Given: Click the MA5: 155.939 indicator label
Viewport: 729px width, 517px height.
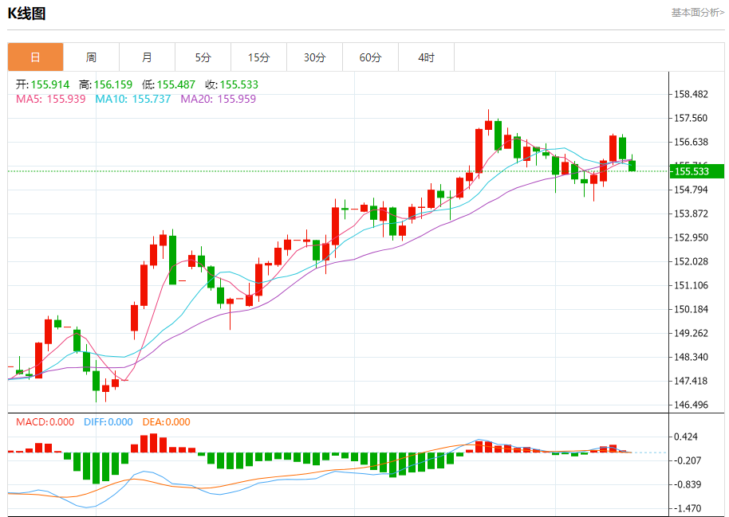Looking at the screenshot, I should tap(50, 99).
